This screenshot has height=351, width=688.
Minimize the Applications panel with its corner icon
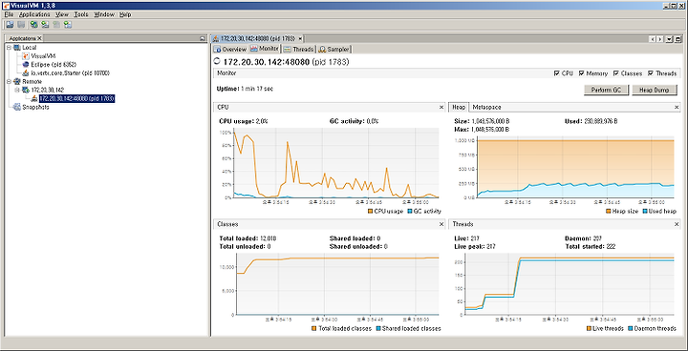point(203,38)
